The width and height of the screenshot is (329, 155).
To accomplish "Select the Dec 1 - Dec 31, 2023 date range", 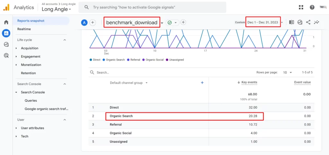I will [263, 22].
